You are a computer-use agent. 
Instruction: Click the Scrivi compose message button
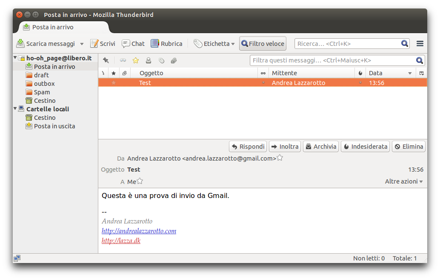(x=103, y=44)
